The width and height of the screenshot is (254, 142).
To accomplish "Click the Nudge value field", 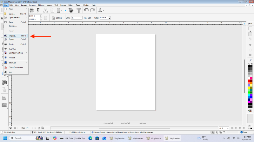I will (x=104, y=18).
